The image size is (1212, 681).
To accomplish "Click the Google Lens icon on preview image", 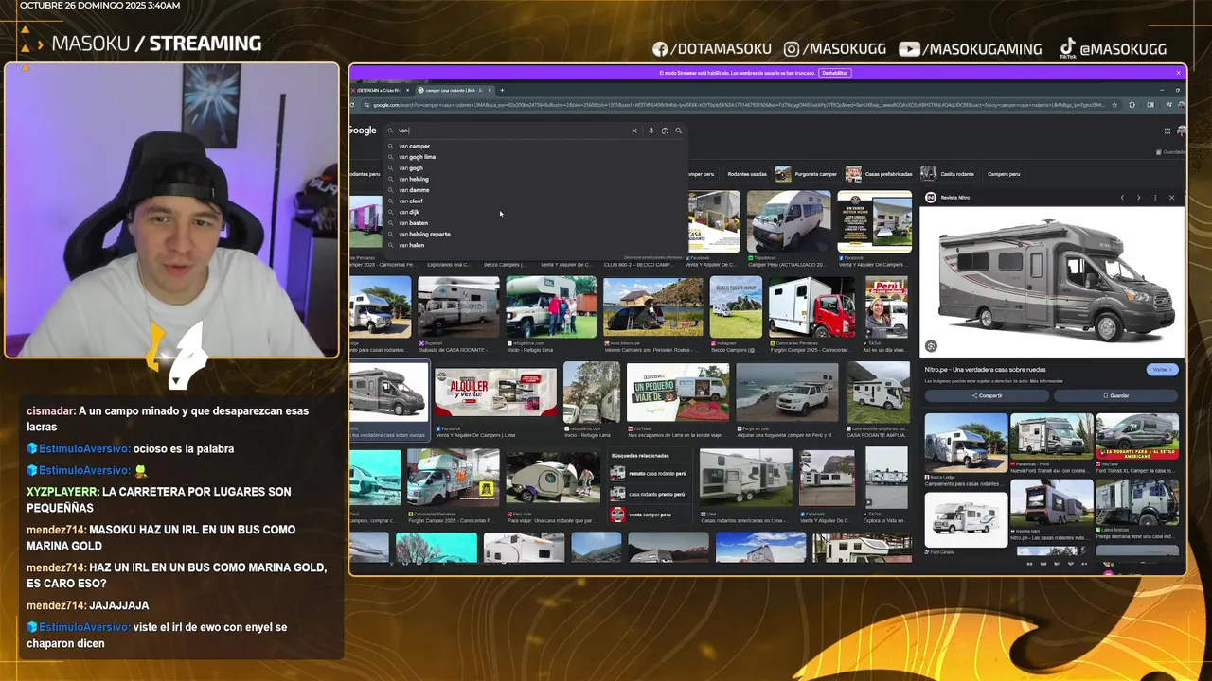I will pyautogui.click(x=931, y=347).
